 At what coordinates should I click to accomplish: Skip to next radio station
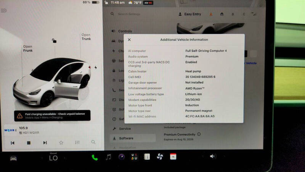45,143
